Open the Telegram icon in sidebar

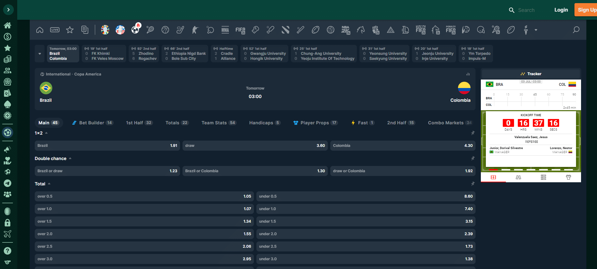8,183
